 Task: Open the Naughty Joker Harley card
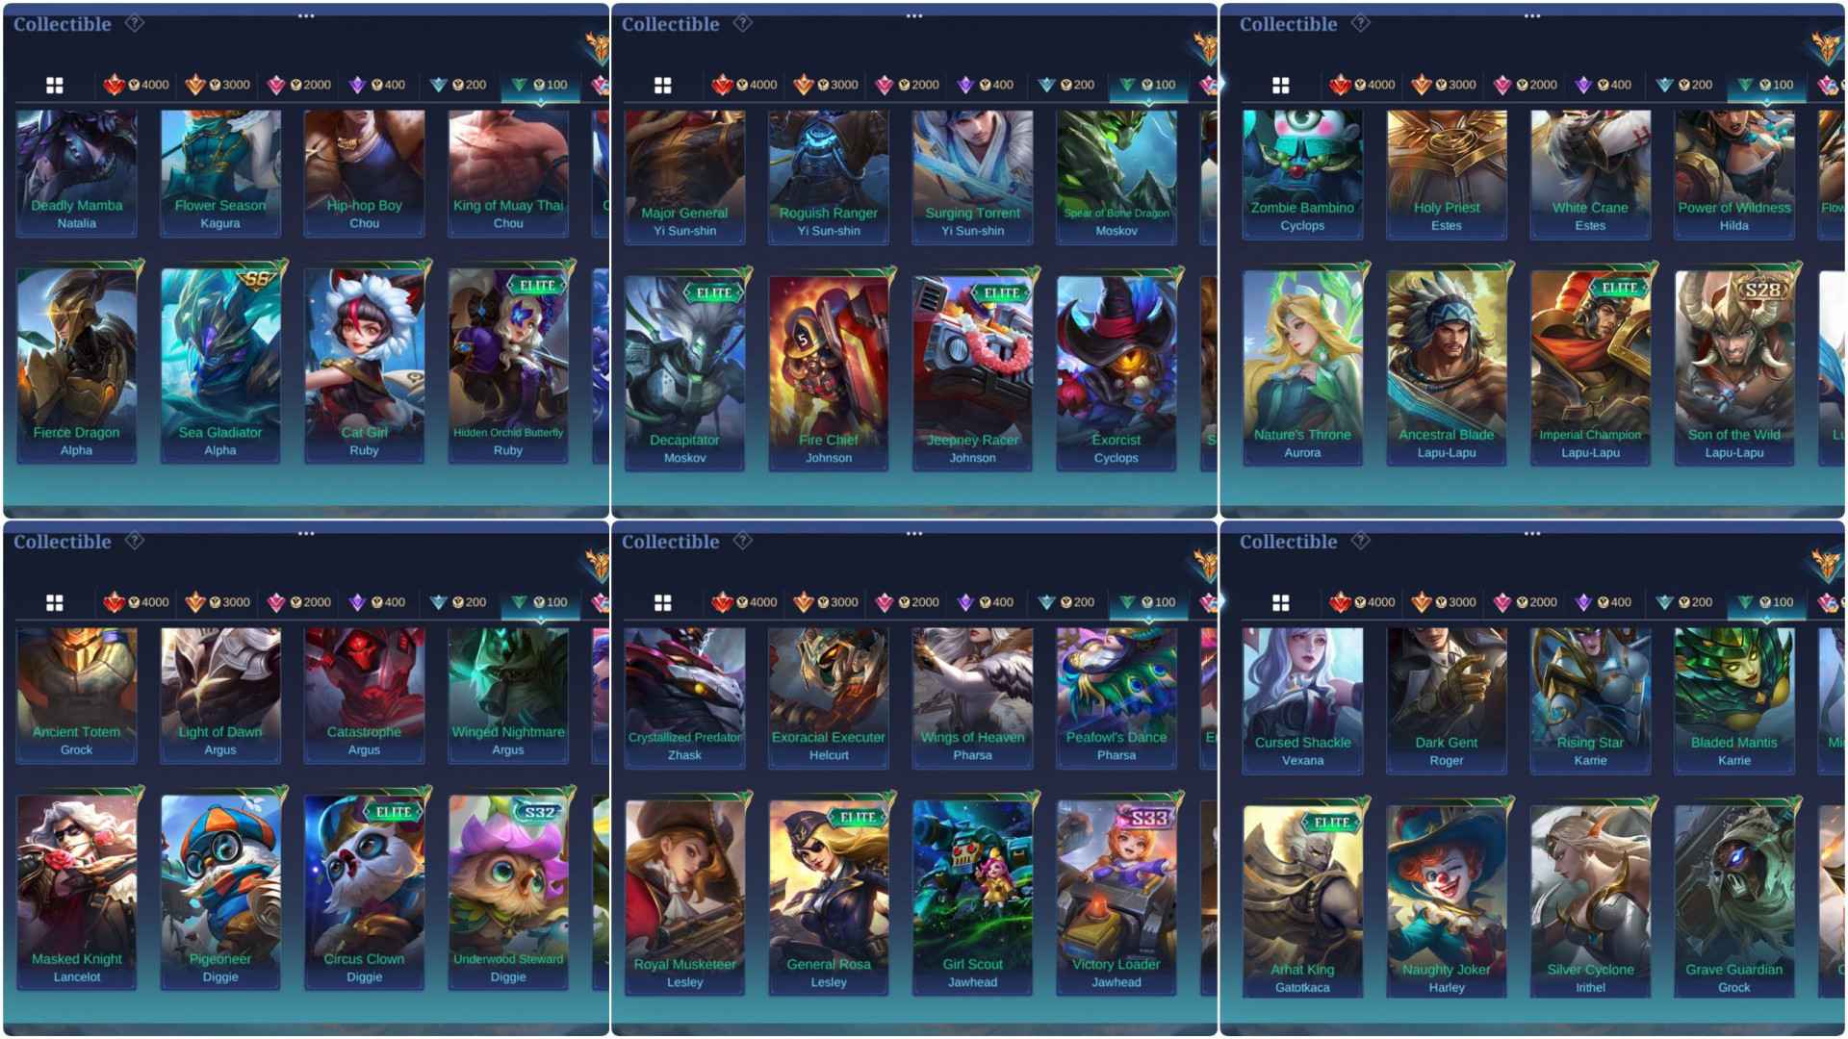[x=1447, y=901]
